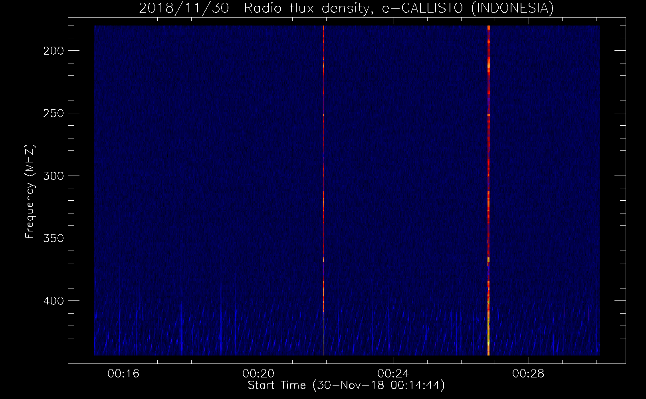Click the 350 frequency tick label
This screenshot has width=646, height=399.
54,238
